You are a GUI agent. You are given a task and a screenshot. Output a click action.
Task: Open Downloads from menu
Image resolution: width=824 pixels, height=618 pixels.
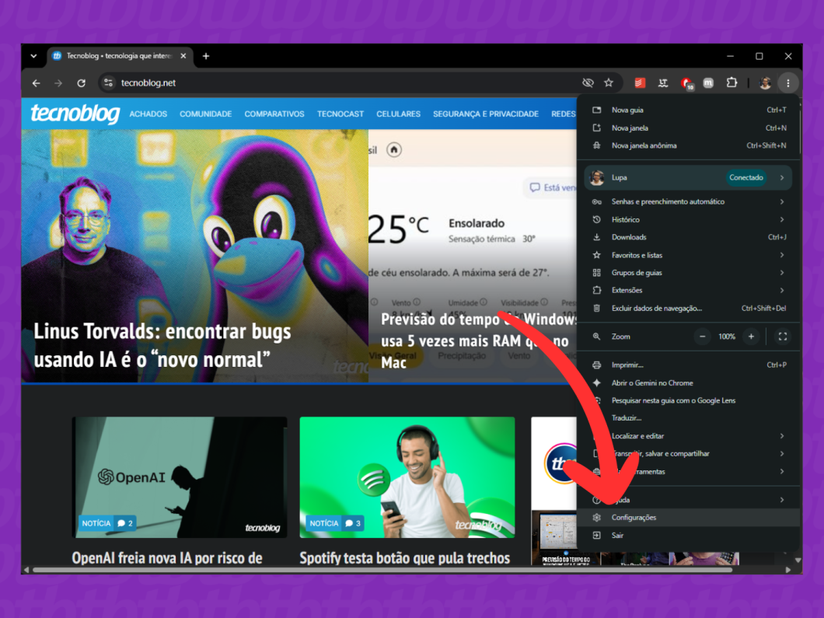689,238
